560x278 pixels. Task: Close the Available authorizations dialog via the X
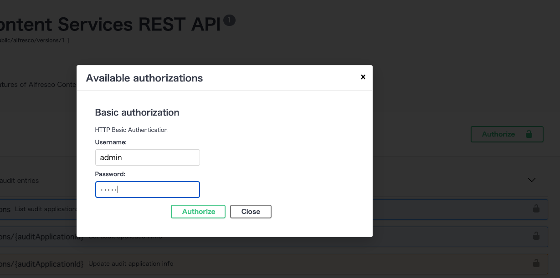[x=363, y=77]
